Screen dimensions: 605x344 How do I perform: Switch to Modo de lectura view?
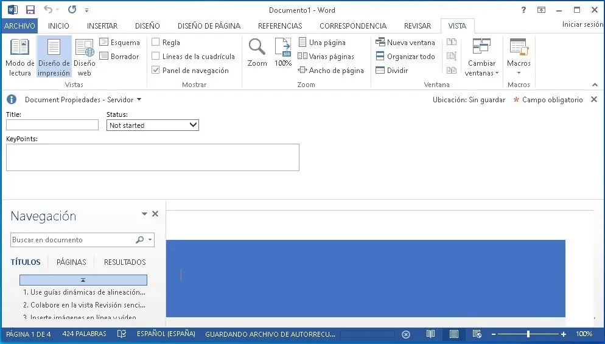pos(19,57)
